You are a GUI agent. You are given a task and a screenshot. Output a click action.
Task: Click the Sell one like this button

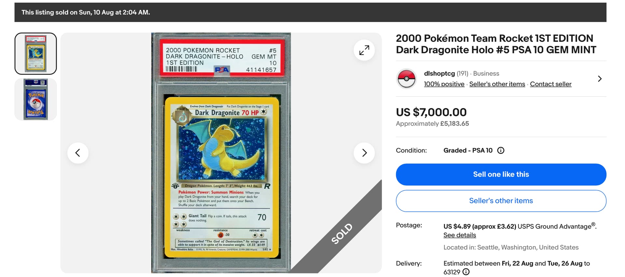[501, 174]
